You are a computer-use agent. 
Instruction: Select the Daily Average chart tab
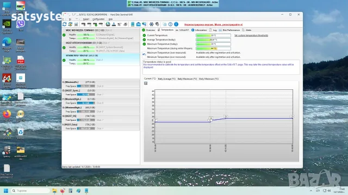[166, 79]
